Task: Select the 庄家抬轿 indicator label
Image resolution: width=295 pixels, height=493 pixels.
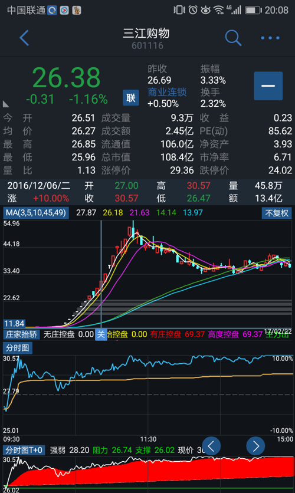Action: (21, 334)
